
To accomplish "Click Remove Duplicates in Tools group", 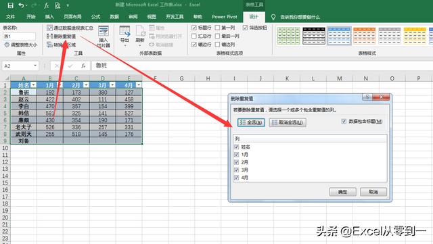I will 61,36.
